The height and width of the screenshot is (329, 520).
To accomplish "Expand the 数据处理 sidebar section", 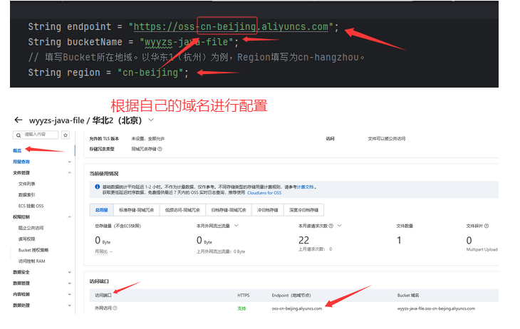I will click(70, 305).
